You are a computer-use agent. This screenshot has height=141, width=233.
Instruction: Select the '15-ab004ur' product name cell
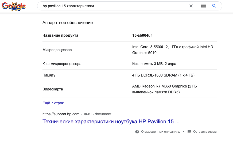[x=142, y=35]
